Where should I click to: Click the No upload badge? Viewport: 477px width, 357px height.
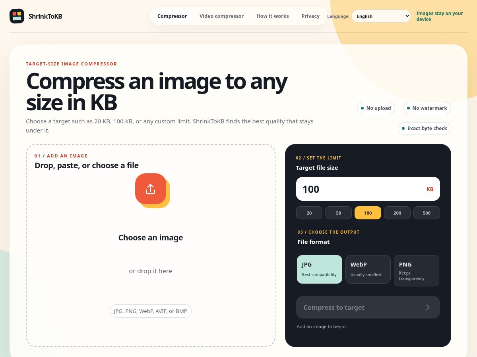coord(376,108)
